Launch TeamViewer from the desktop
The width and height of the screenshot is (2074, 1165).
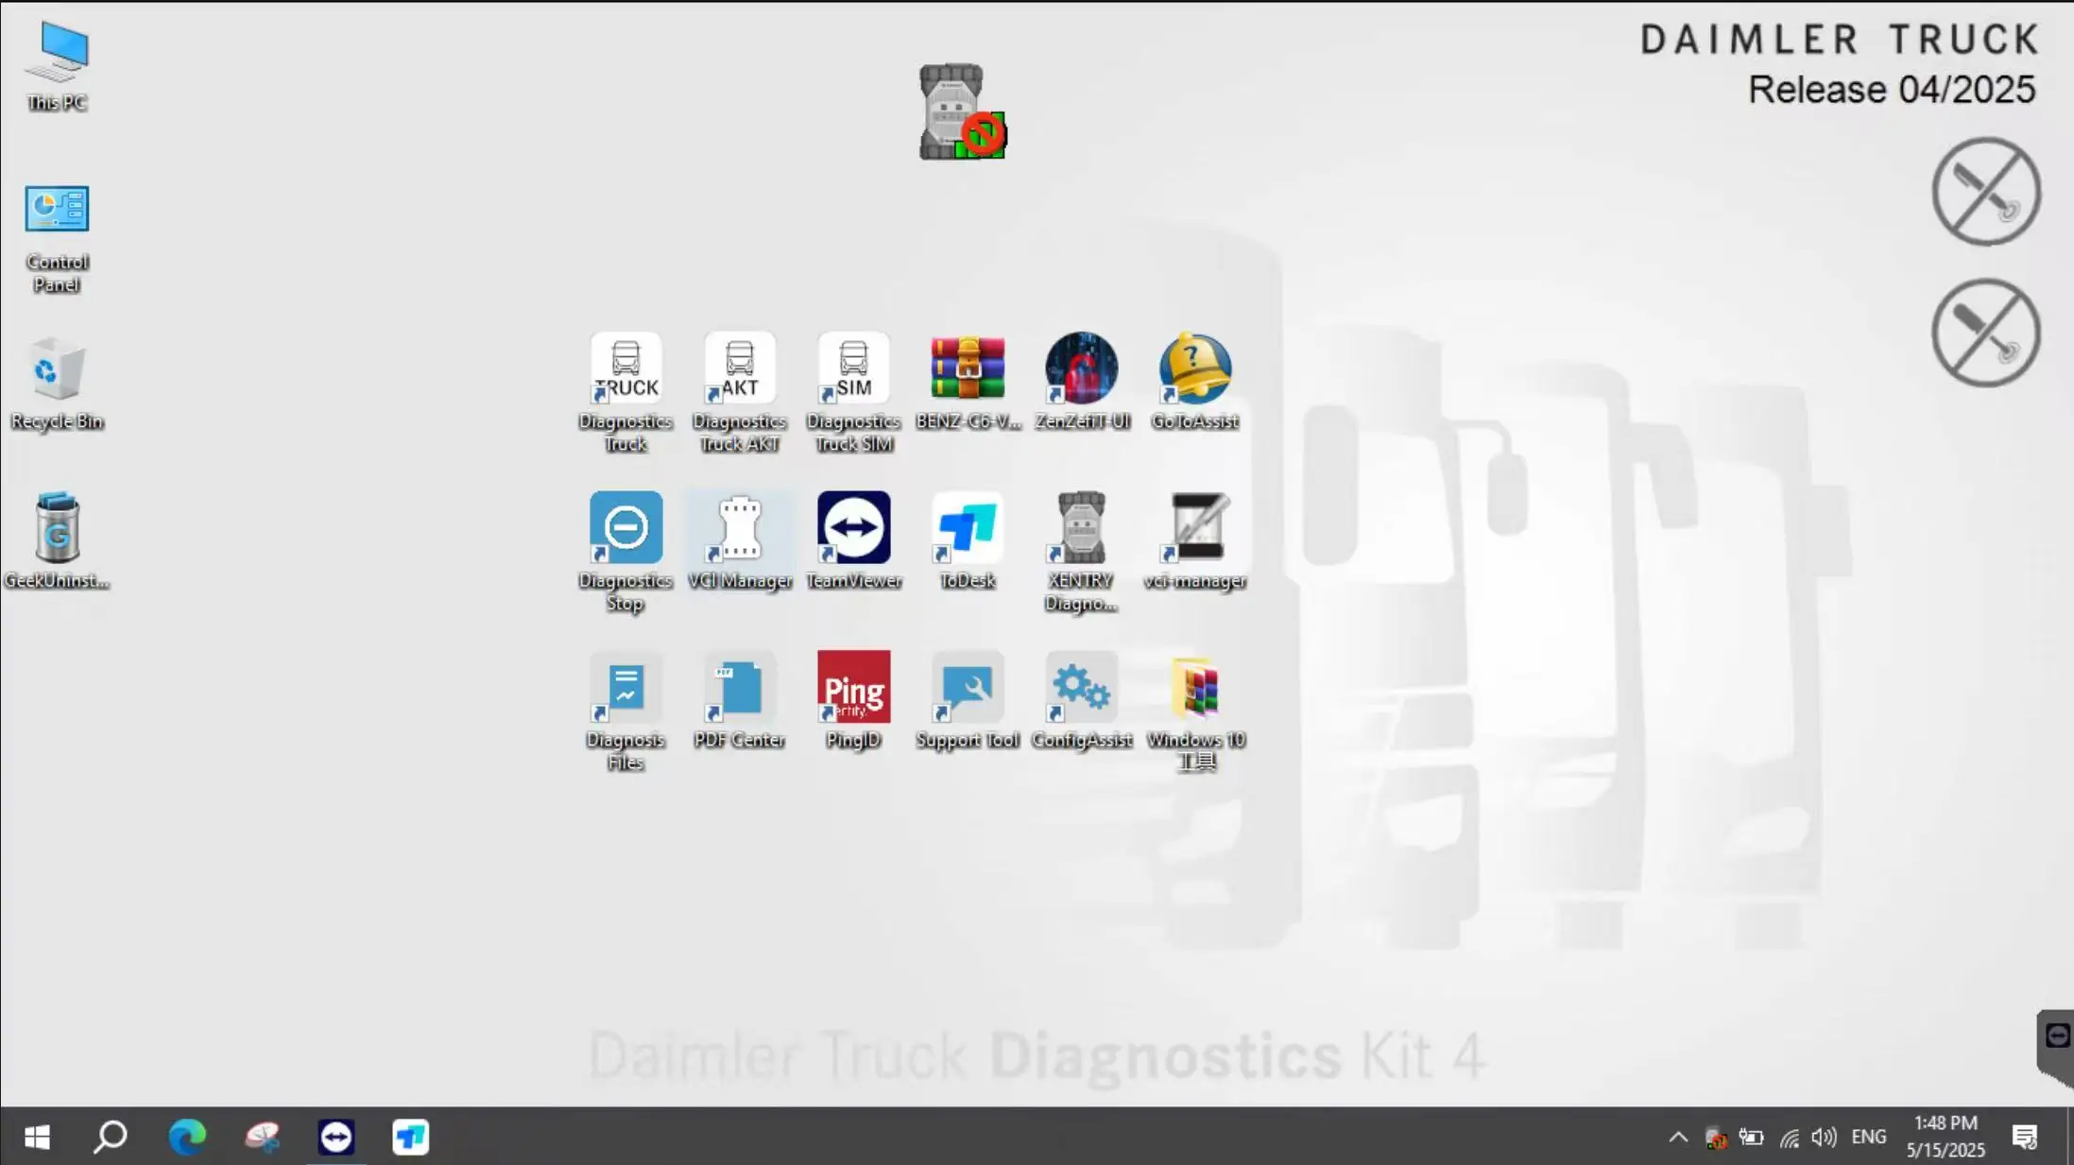(853, 541)
